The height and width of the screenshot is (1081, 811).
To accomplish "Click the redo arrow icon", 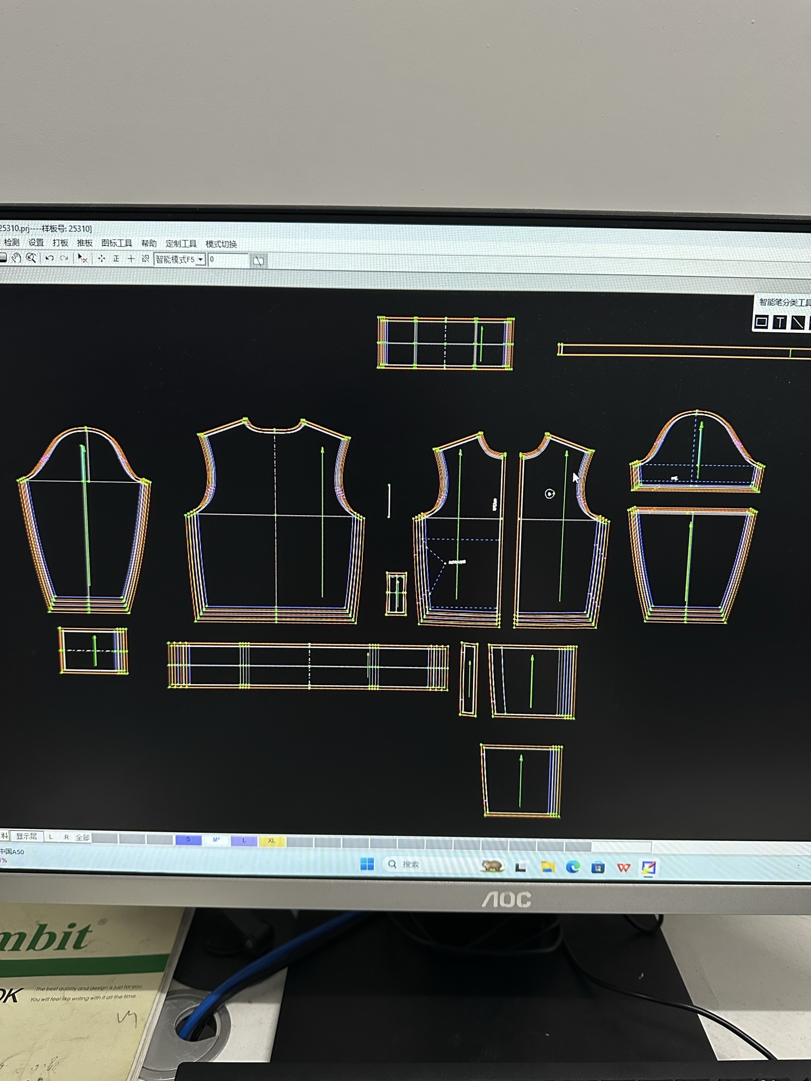I will [64, 258].
